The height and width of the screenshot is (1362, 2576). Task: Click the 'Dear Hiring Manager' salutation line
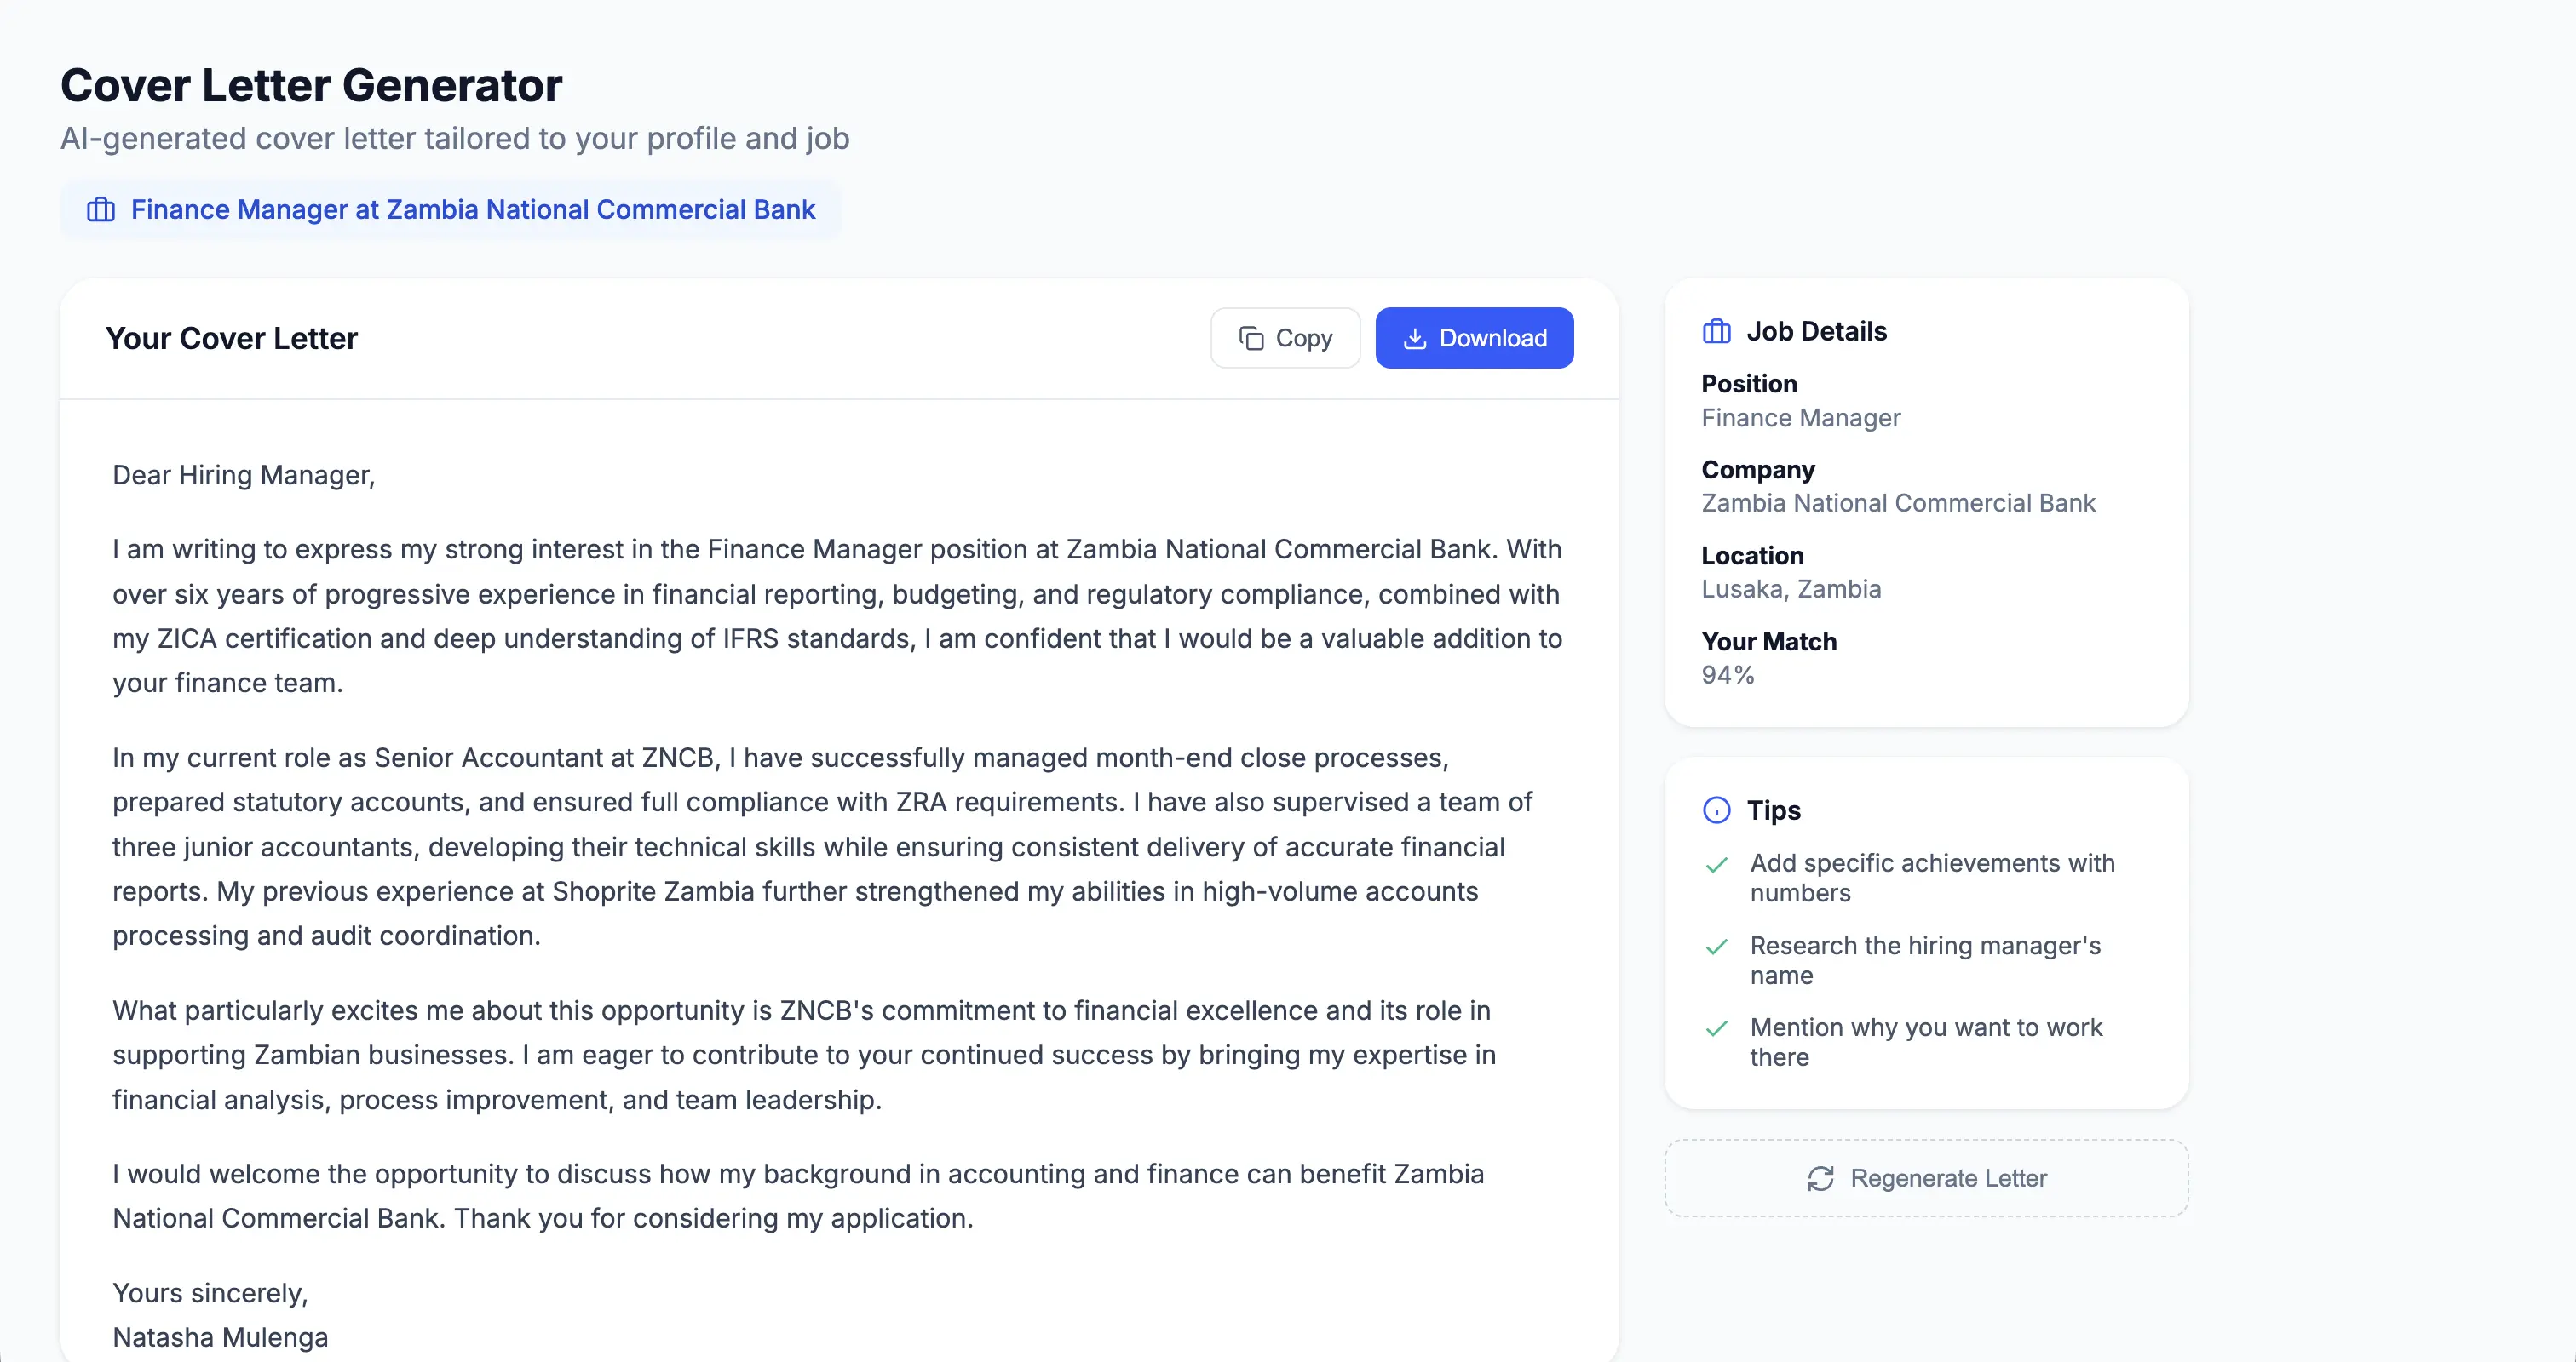[x=243, y=476]
